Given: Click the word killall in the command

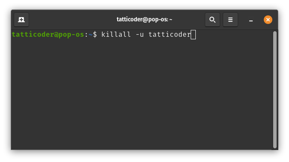Looking at the screenshot, I should tap(116, 35).
